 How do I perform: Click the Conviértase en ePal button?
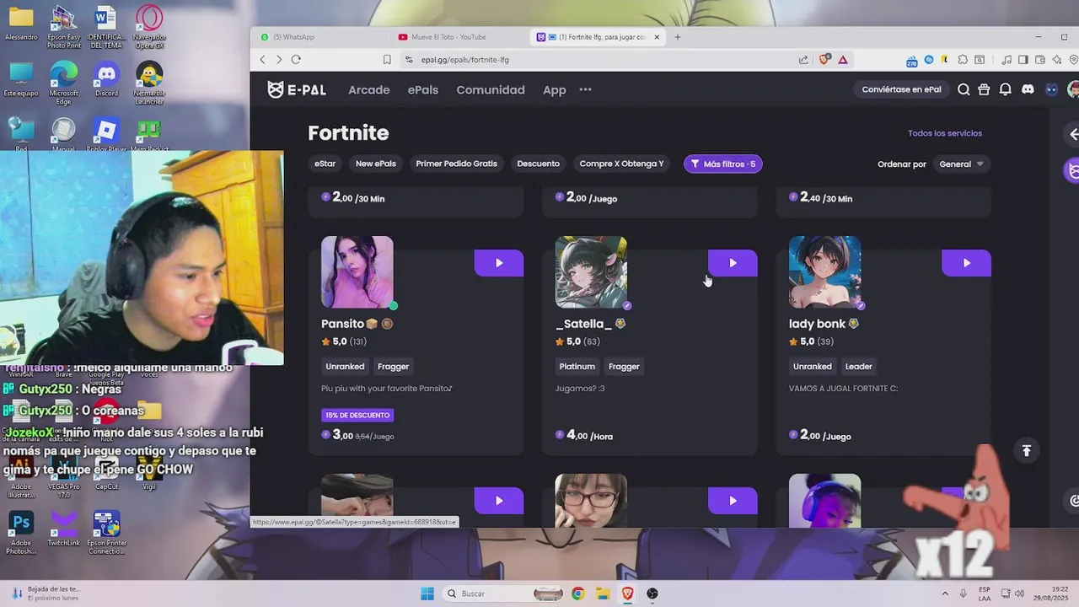(901, 89)
